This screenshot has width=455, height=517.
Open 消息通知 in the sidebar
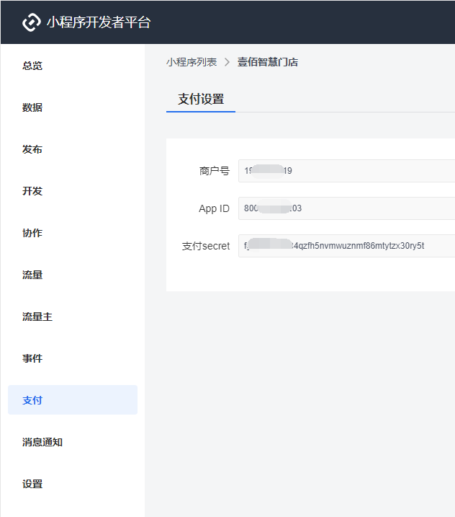[x=42, y=442]
